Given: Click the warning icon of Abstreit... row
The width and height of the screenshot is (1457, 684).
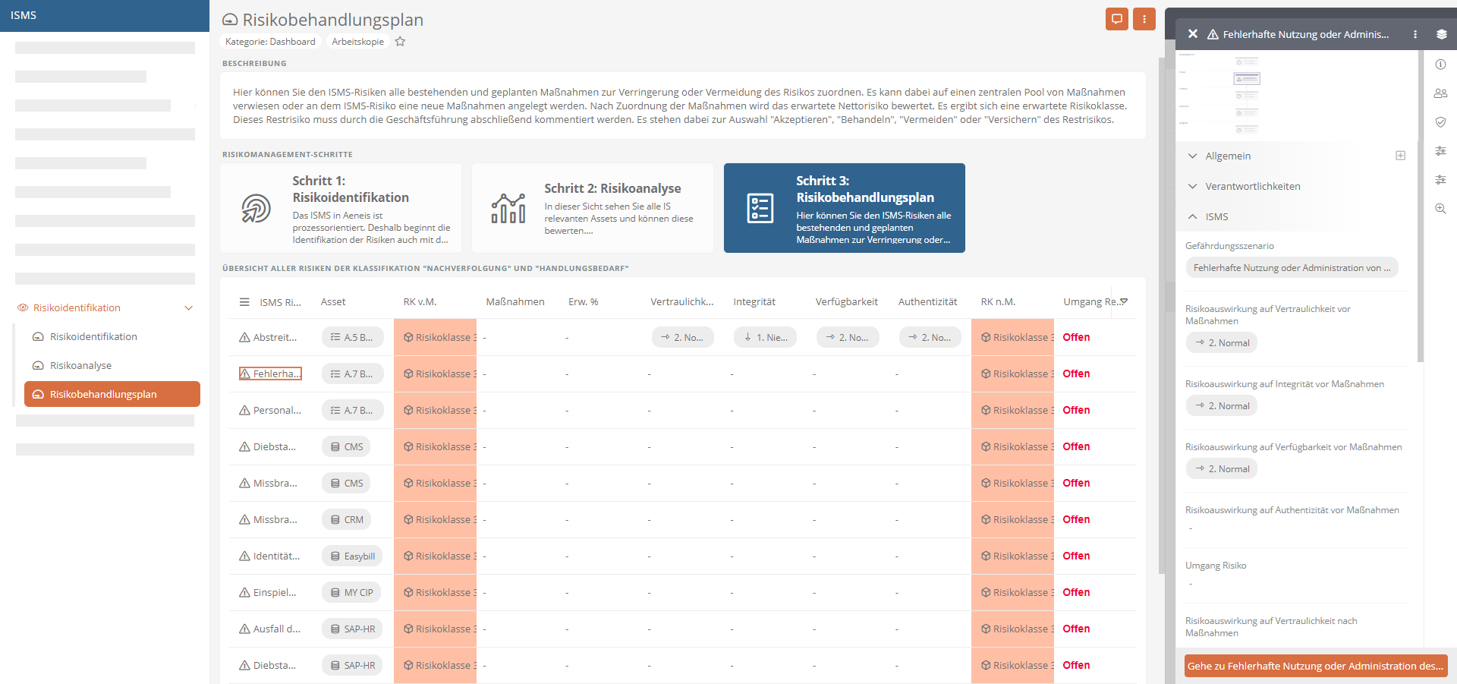Looking at the screenshot, I should [x=244, y=337].
